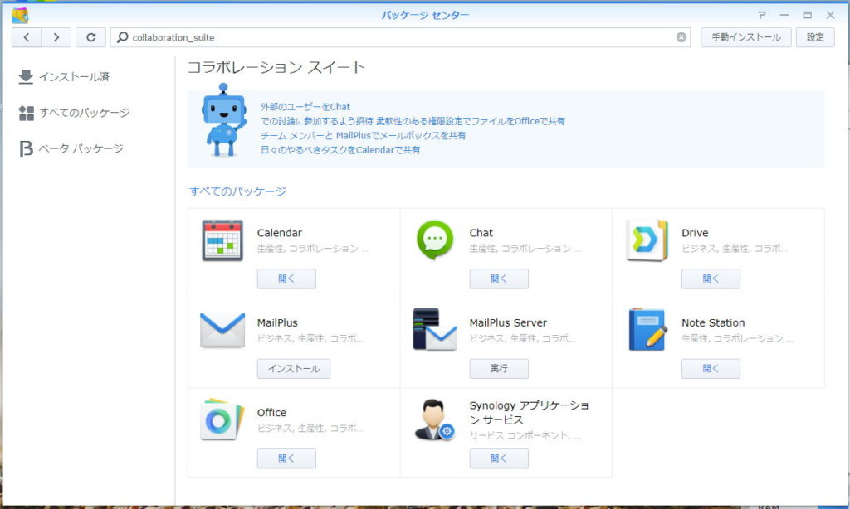Image resolution: width=850 pixels, height=509 pixels.
Task: Click the Synology アプリケーション サービス title
Action: pos(529,413)
